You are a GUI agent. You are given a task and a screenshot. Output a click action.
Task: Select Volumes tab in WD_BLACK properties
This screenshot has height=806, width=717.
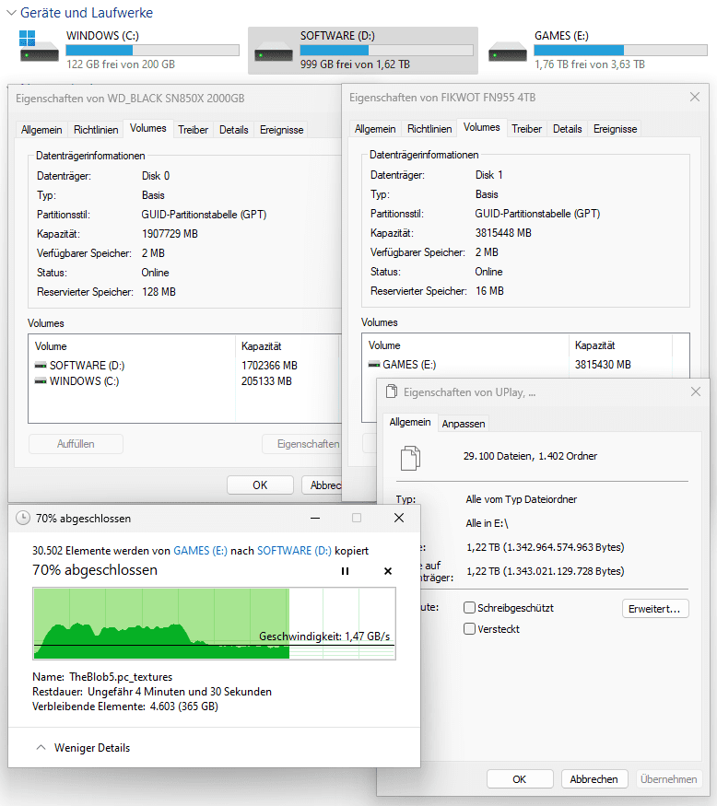tap(147, 128)
